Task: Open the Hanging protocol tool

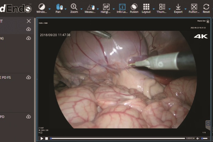Action: click(106, 8)
